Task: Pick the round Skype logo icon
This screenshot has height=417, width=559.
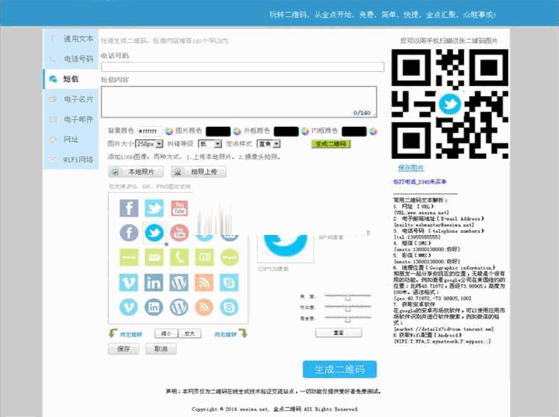Action: click(x=229, y=307)
